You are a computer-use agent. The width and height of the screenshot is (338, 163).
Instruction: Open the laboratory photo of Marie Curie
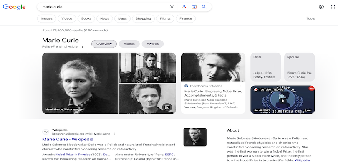[147, 68]
